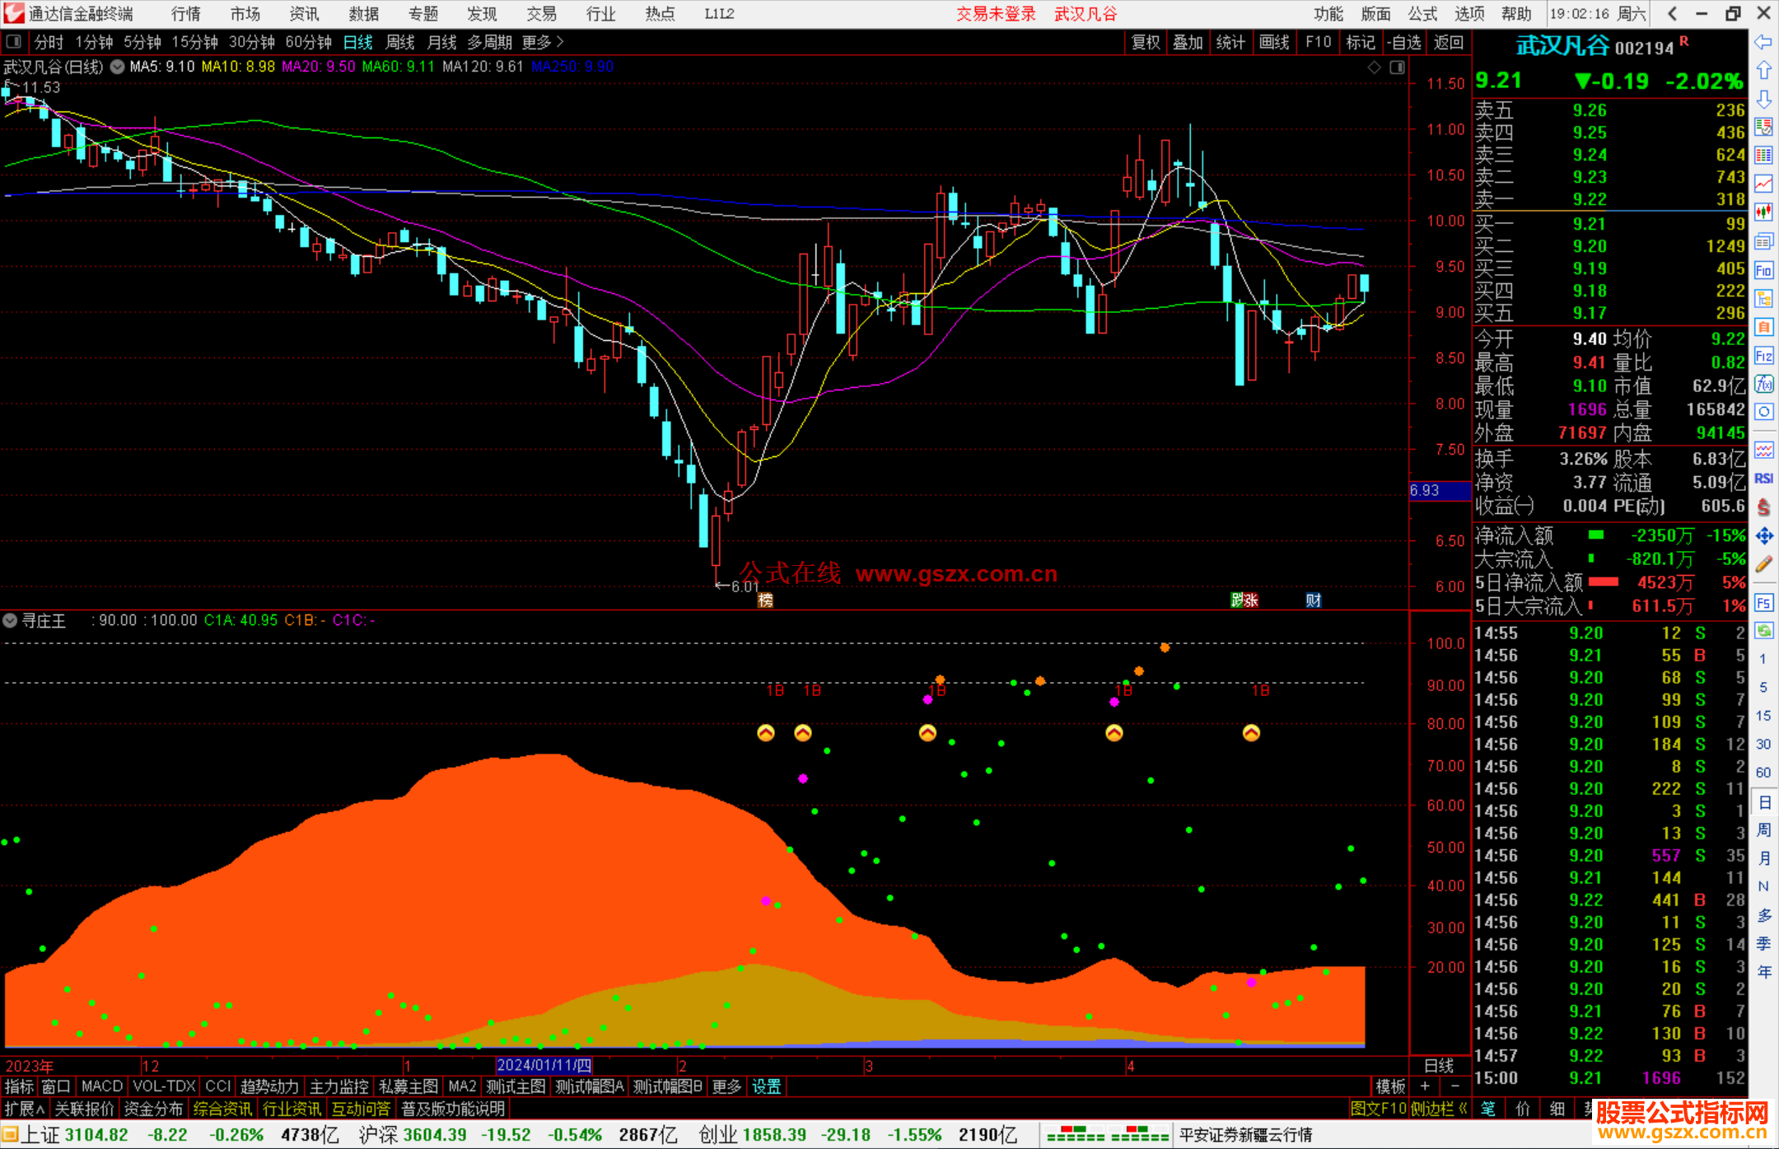This screenshot has height=1149, width=1779.
Task: Click the 复权 button
Action: pyautogui.click(x=1146, y=42)
